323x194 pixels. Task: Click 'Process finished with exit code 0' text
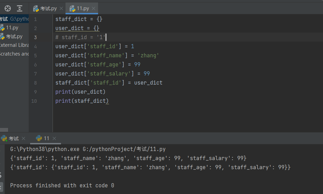[62, 185]
